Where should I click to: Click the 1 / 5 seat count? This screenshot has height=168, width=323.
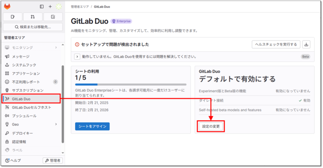(x=80, y=78)
